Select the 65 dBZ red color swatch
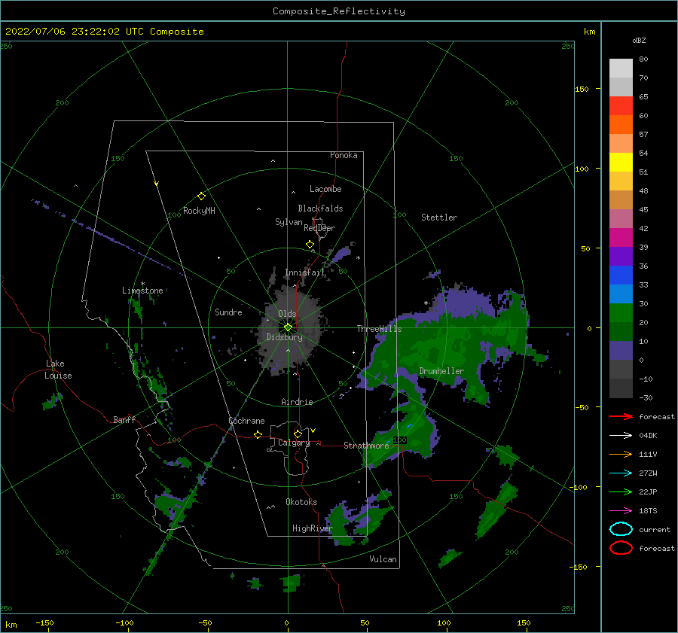 621,105
